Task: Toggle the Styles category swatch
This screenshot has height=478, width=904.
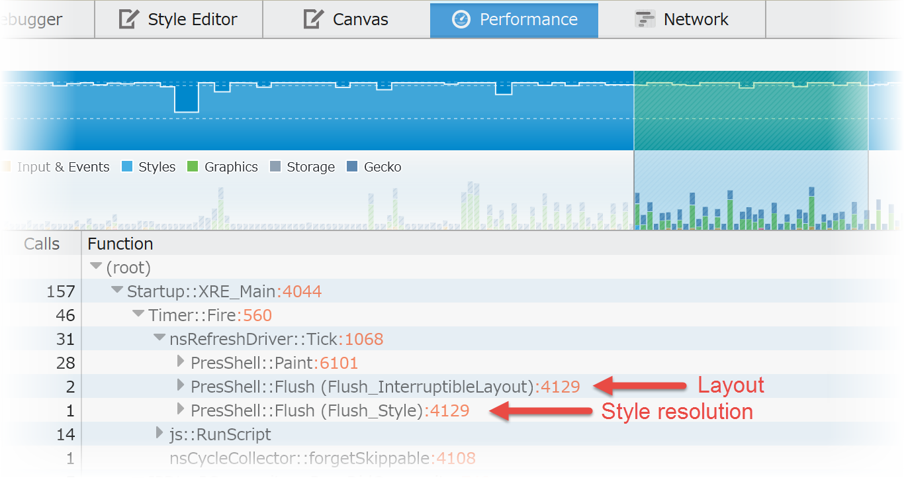Action: (x=128, y=167)
